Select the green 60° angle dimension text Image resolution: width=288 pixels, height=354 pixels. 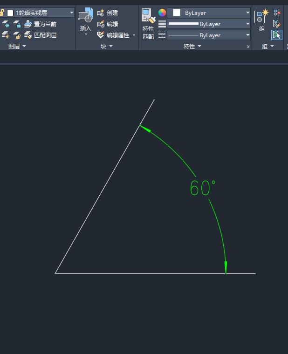click(x=202, y=188)
